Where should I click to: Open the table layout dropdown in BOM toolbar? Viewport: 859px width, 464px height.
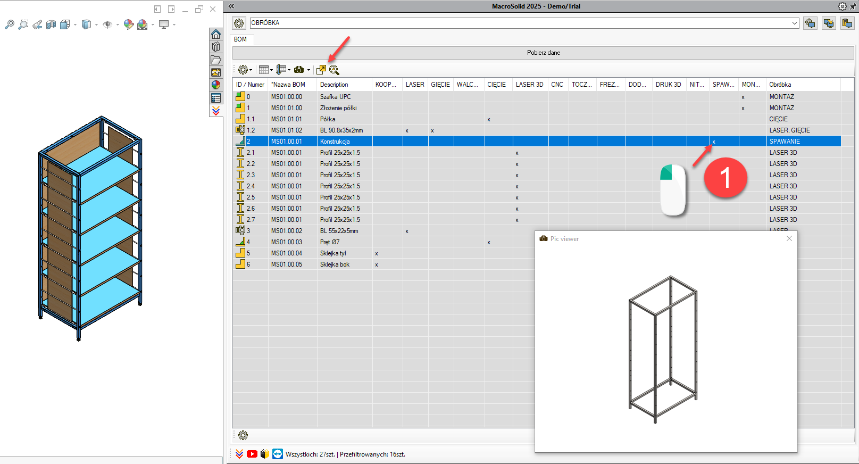tap(265, 70)
